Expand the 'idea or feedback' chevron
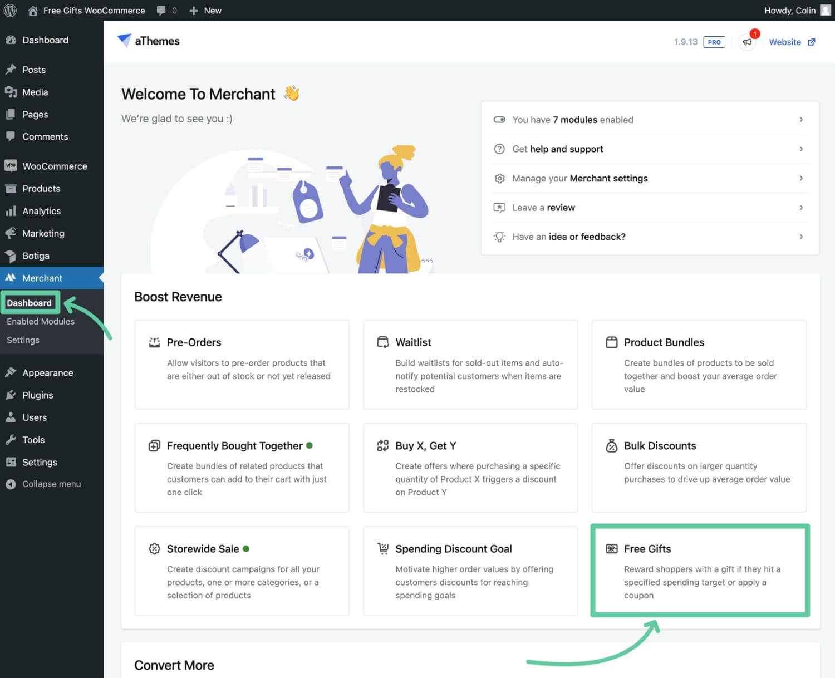 (801, 237)
